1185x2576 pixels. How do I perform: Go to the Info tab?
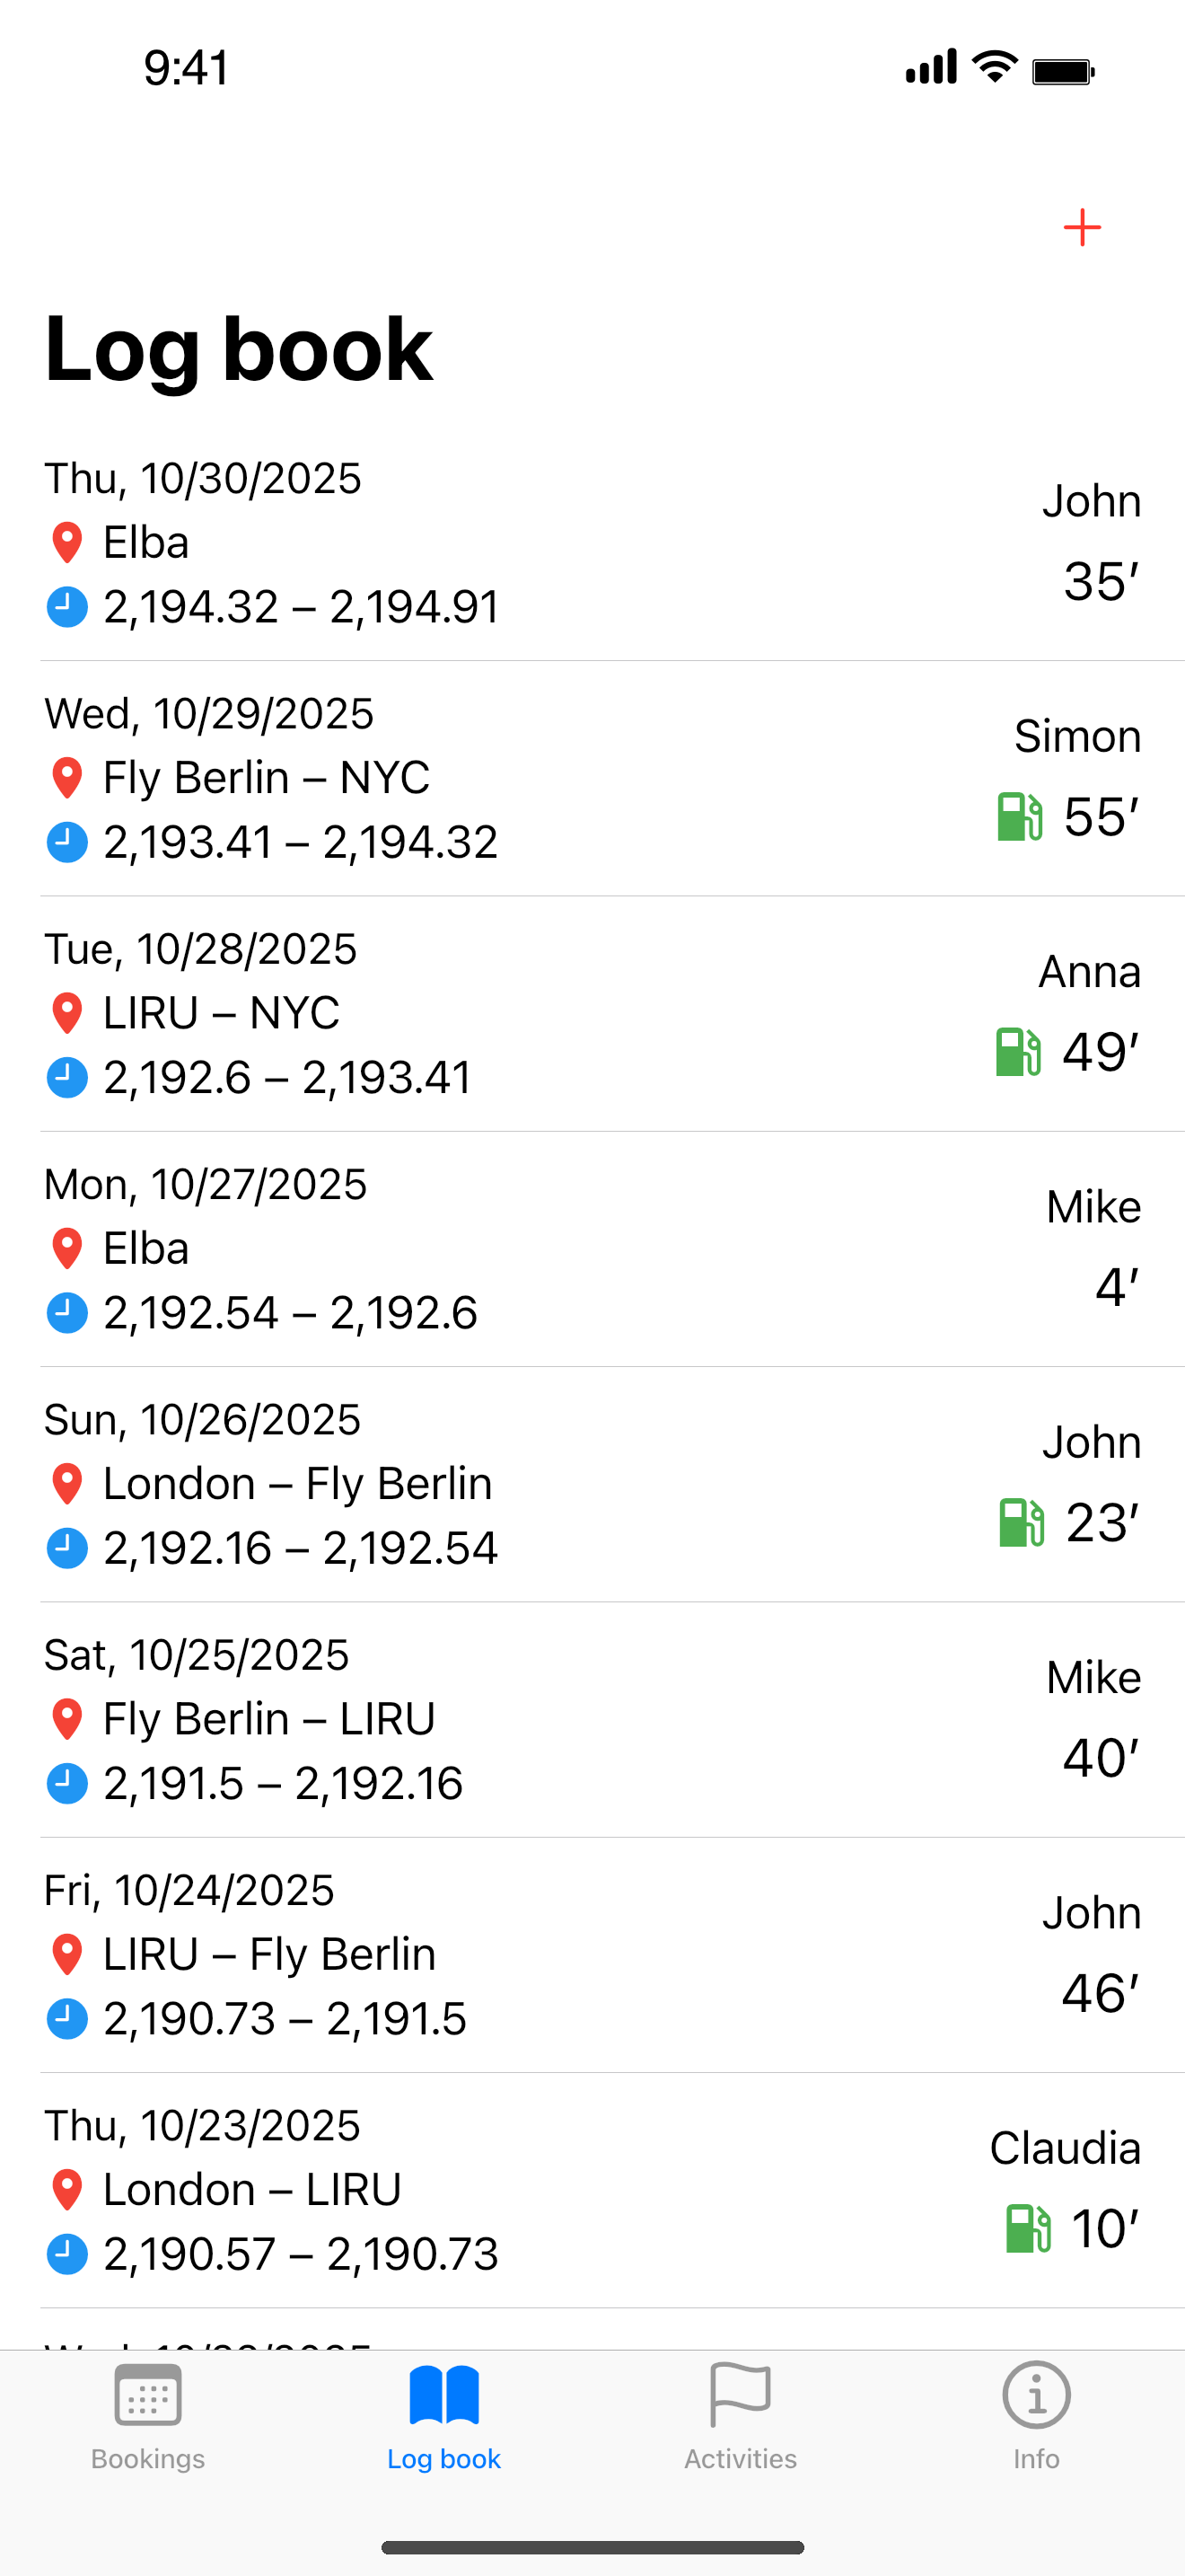(x=1036, y=2415)
